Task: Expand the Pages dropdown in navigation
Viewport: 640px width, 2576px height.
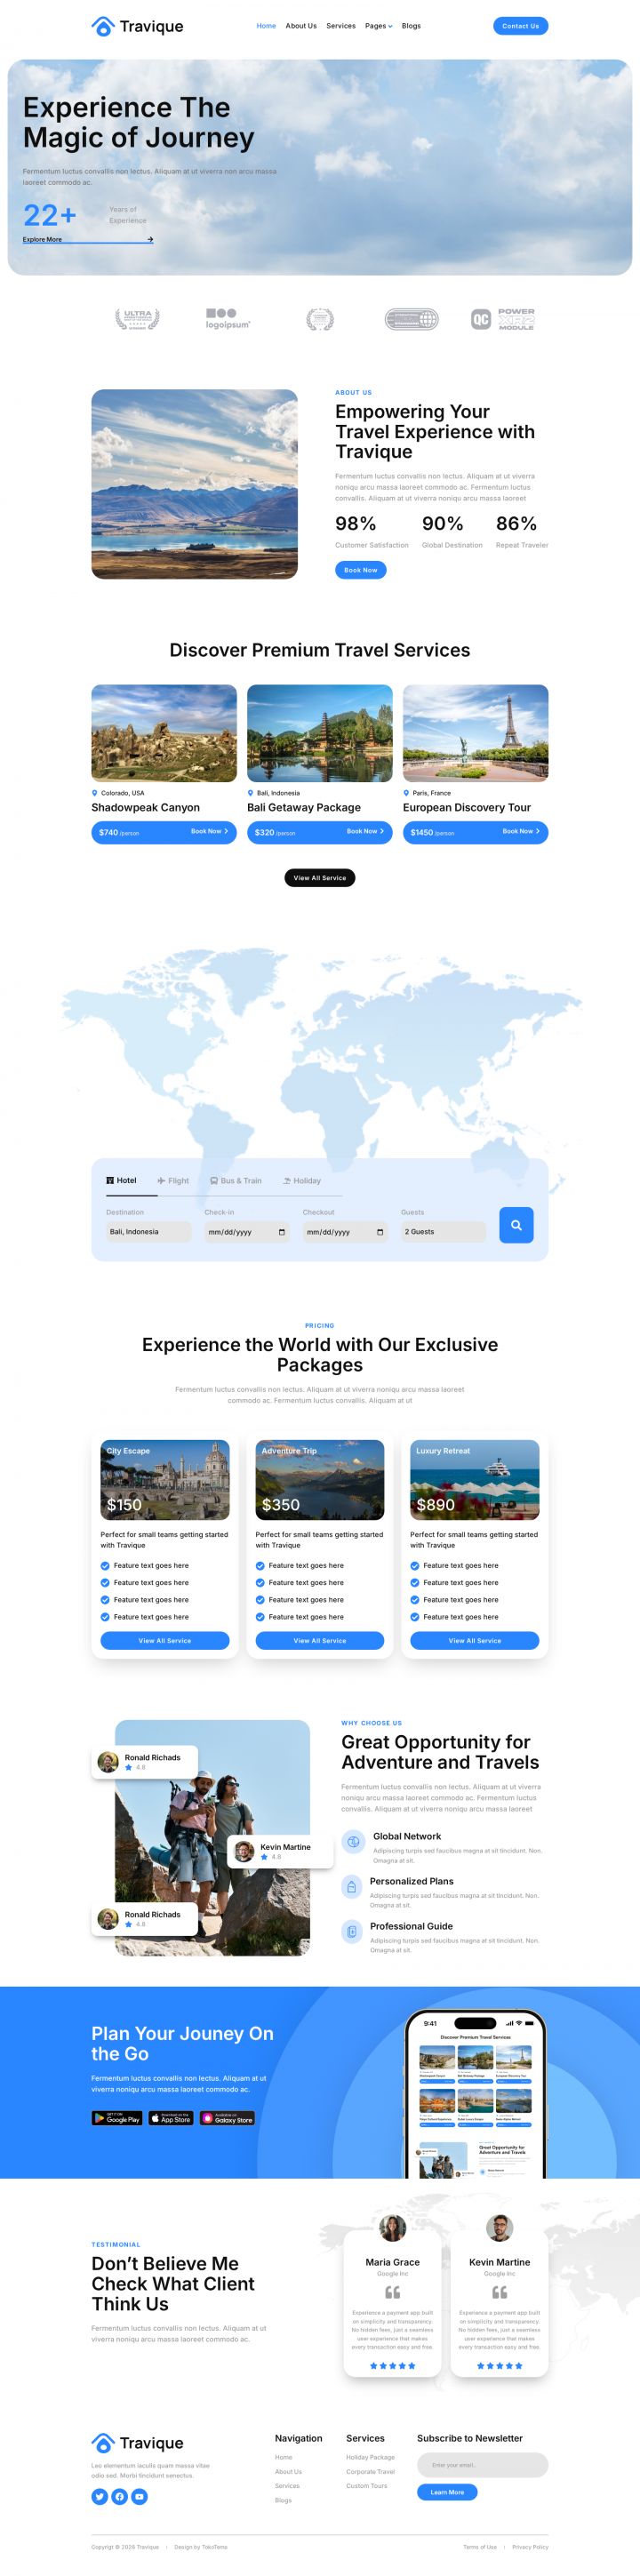Action: 379,26
